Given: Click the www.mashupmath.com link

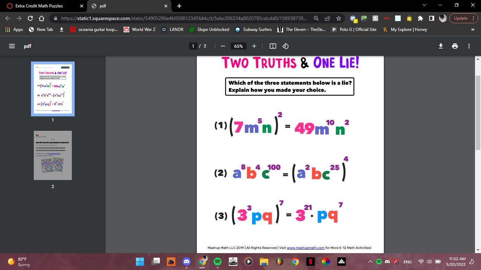Looking at the screenshot, I should [305, 248].
